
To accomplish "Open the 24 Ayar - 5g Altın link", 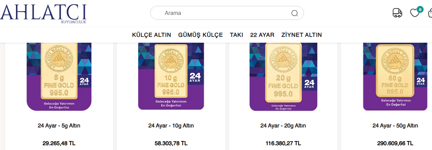I will pyautogui.click(x=59, y=126).
